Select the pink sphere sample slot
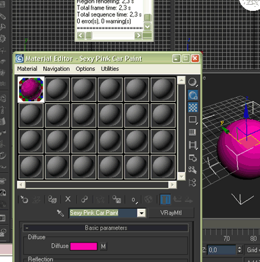This screenshot has height=262, width=260. click(x=31, y=90)
